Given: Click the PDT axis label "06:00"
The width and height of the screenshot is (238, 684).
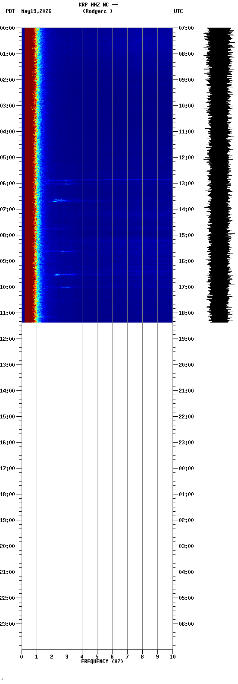Looking at the screenshot, I should click(x=7, y=184).
